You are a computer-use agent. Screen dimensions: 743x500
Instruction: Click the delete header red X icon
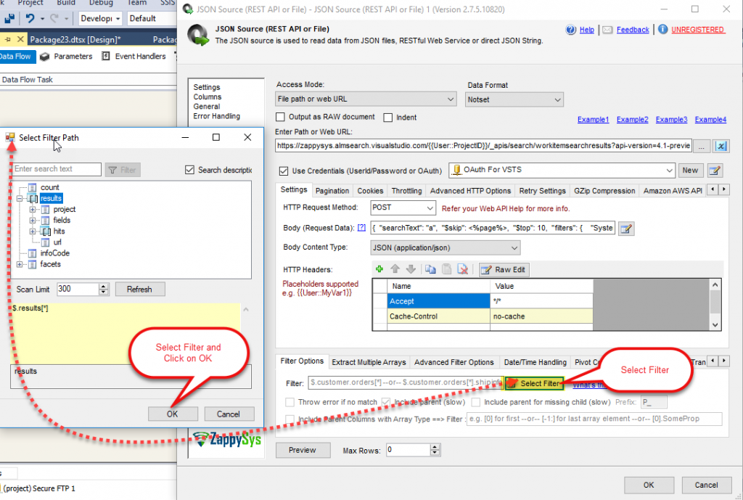click(x=462, y=269)
